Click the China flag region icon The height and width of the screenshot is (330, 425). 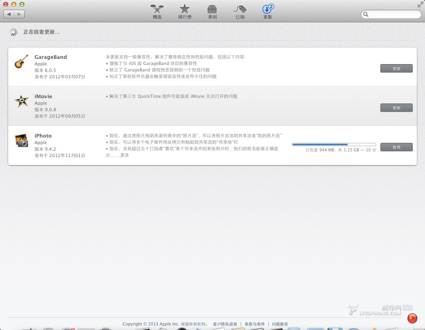(412, 318)
